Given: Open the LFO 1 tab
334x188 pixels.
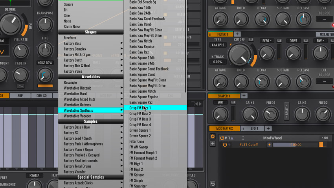Looking at the screenshot, I should tap(254, 128).
